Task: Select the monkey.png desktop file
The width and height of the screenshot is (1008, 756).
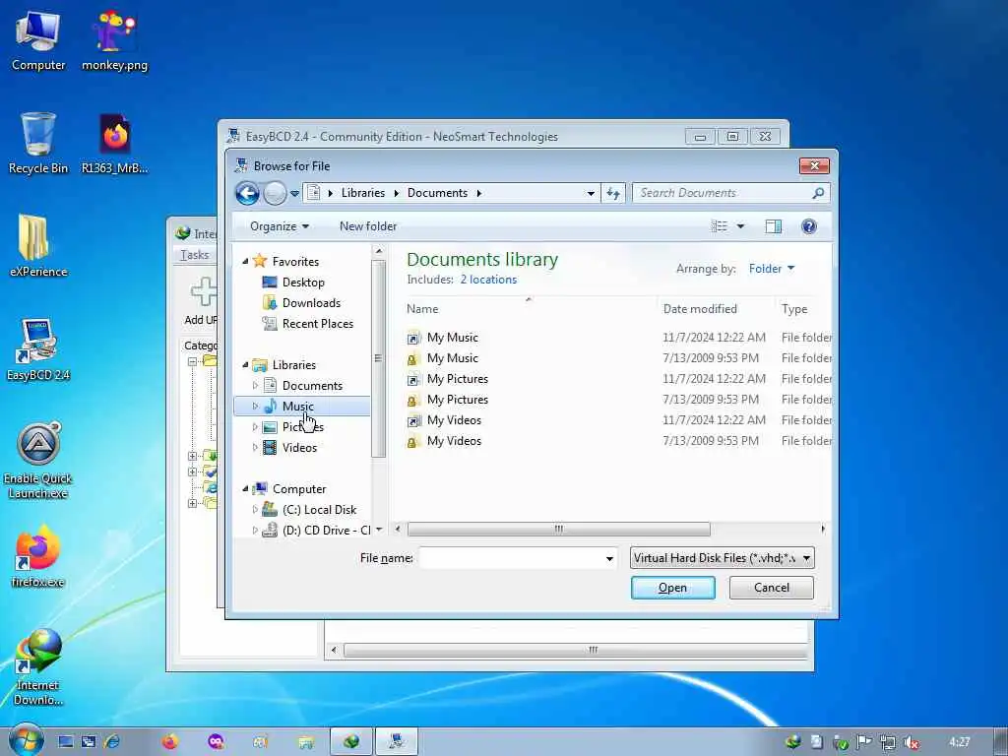Action: (114, 41)
